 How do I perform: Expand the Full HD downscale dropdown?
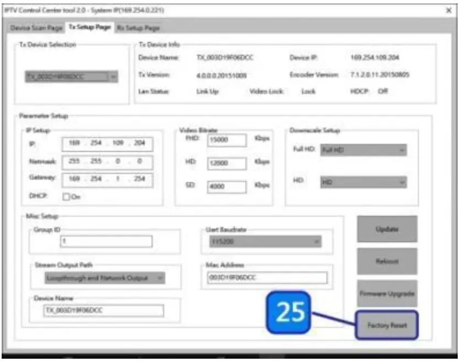click(x=364, y=150)
